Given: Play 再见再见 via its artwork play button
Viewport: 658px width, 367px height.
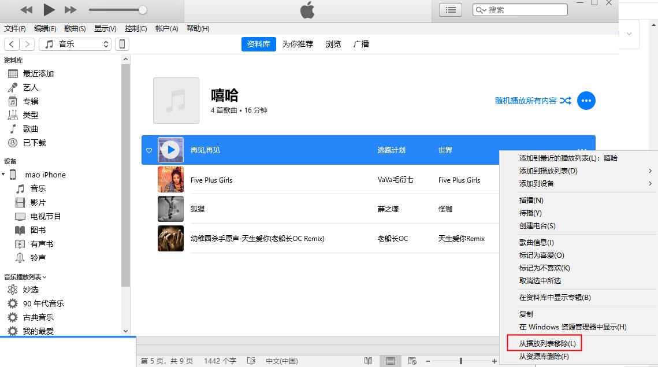Looking at the screenshot, I should pos(170,150).
